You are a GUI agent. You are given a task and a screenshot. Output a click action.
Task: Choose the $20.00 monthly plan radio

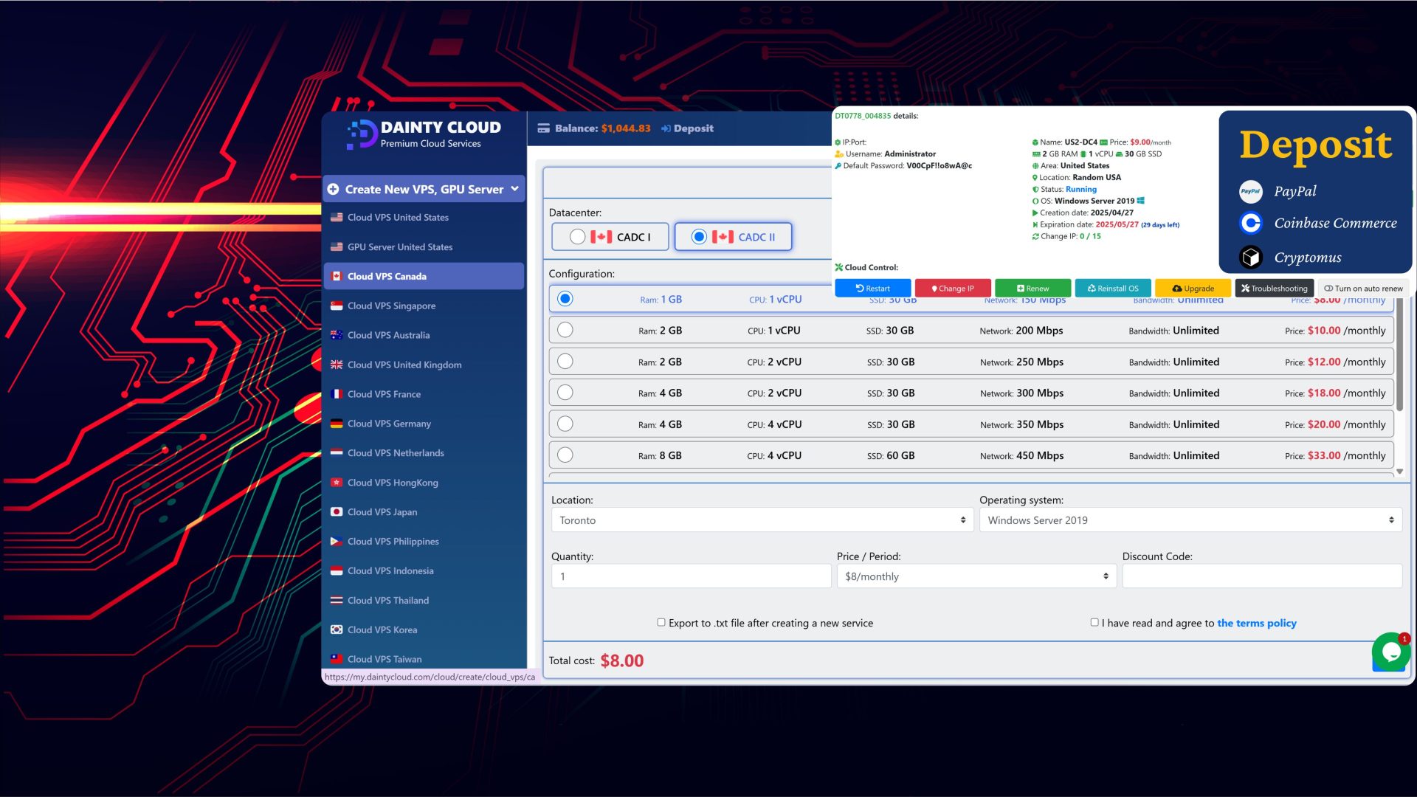coord(565,424)
